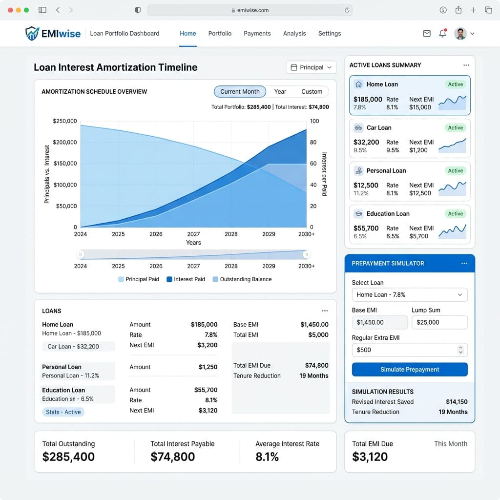Screen dimensions: 500x500
Task: Click the emiwise.com address bar
Action: (x=250, y=10)
